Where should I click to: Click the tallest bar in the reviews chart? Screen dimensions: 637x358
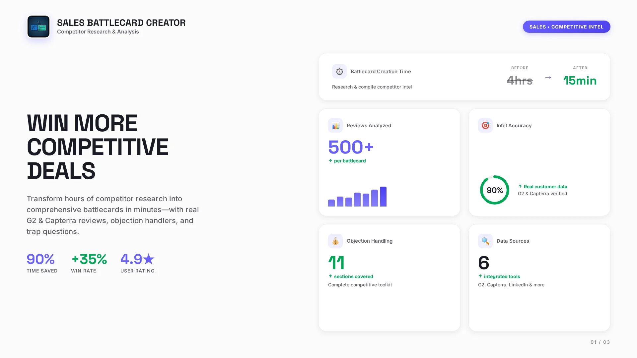point(383,196)
